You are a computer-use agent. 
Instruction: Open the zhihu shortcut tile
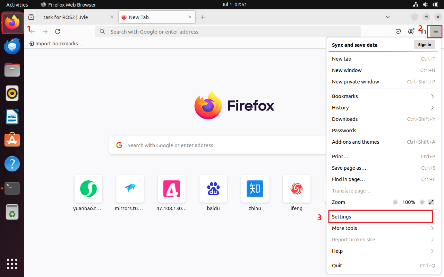(x=255, y=189)
